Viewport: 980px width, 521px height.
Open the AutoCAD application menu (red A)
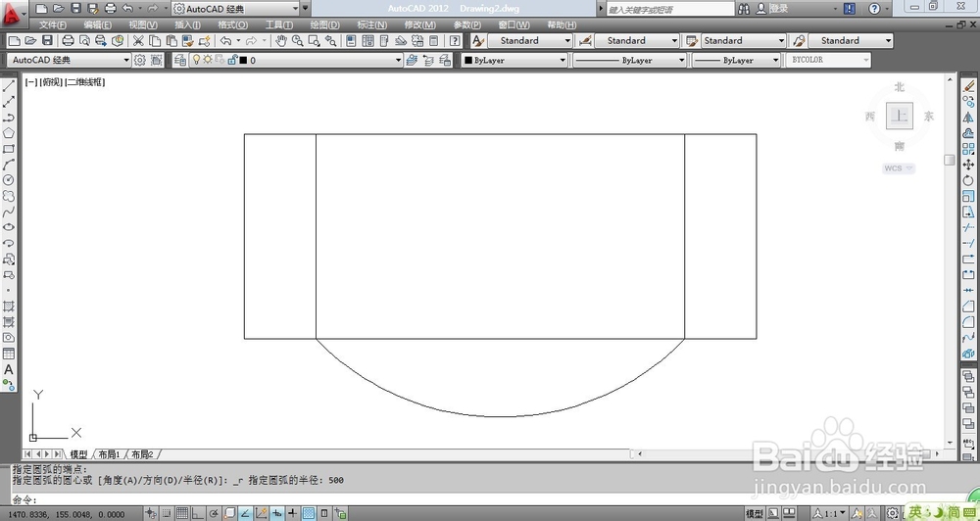pos(14,13)
